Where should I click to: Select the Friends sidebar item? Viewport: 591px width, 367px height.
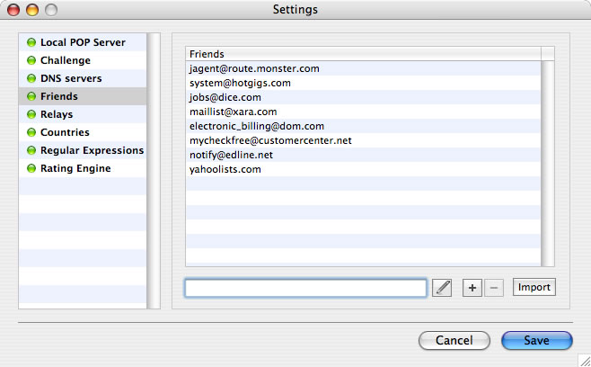(x=58, y=96)
